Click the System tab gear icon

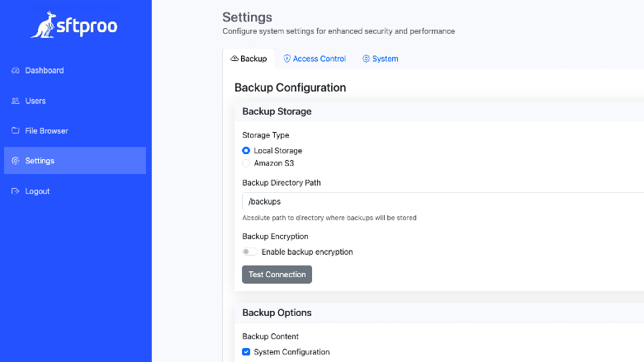[366, 59]
